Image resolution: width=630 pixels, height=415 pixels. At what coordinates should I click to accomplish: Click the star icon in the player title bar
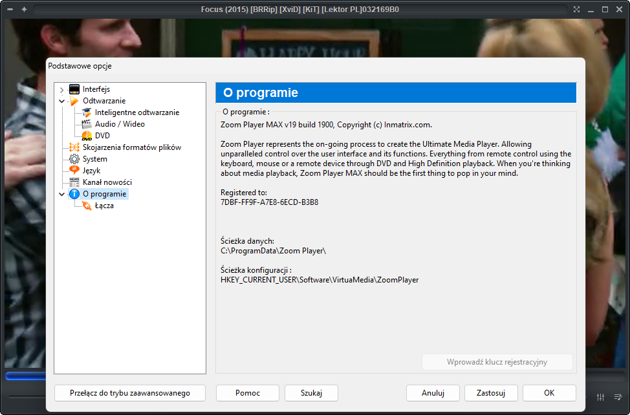tap(24, 9)
